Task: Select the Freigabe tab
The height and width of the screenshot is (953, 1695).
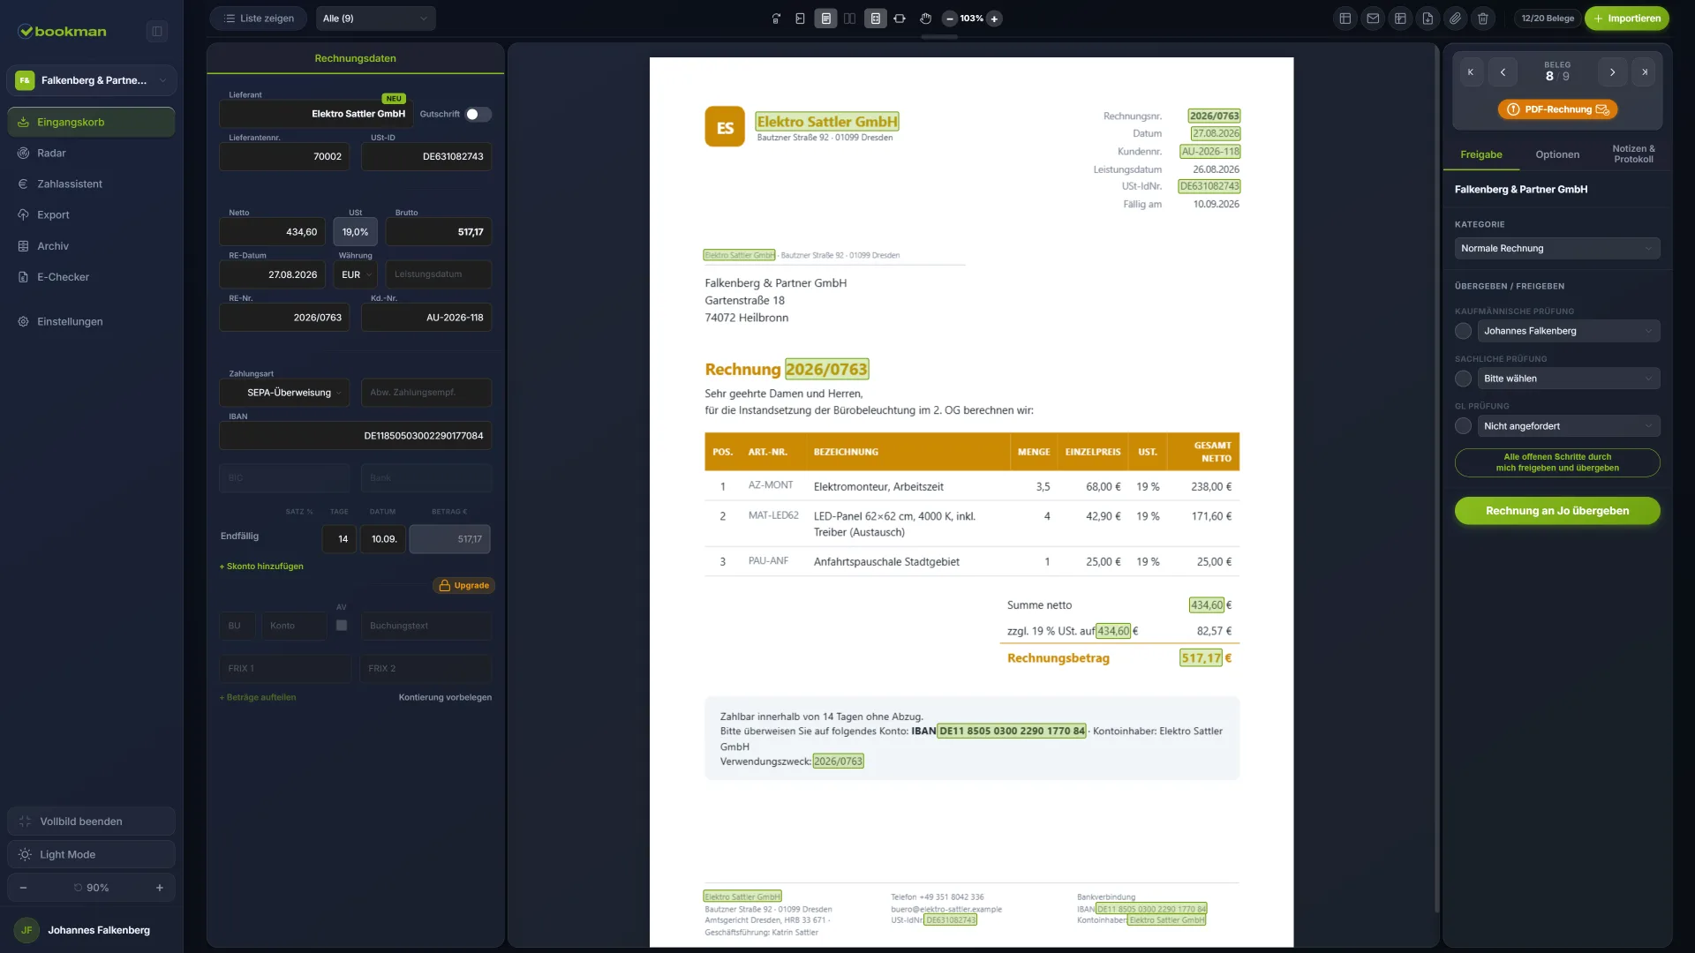Action: click(1481, 154)
